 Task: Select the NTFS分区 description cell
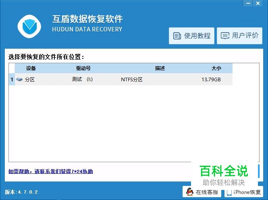132,79
